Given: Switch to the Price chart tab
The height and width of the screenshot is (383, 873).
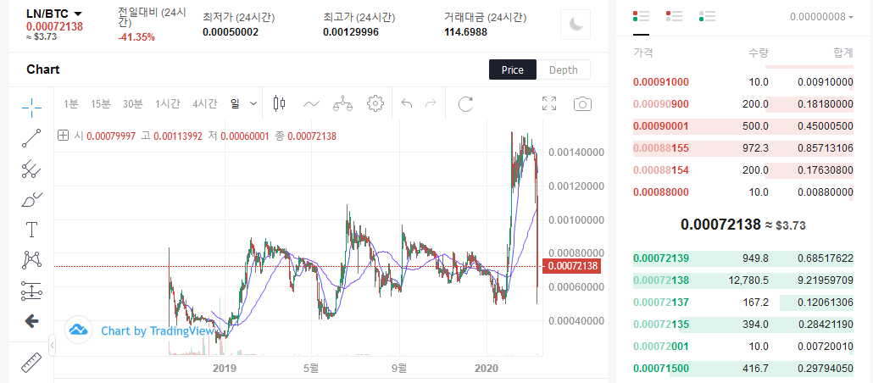Looking at the screenshot, I should click(x=513, y=70).
